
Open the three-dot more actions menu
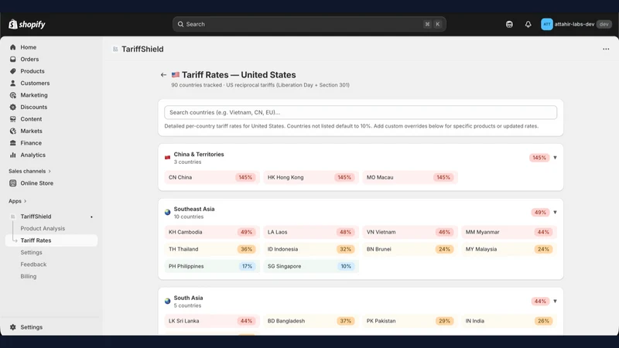click(606, 49)
